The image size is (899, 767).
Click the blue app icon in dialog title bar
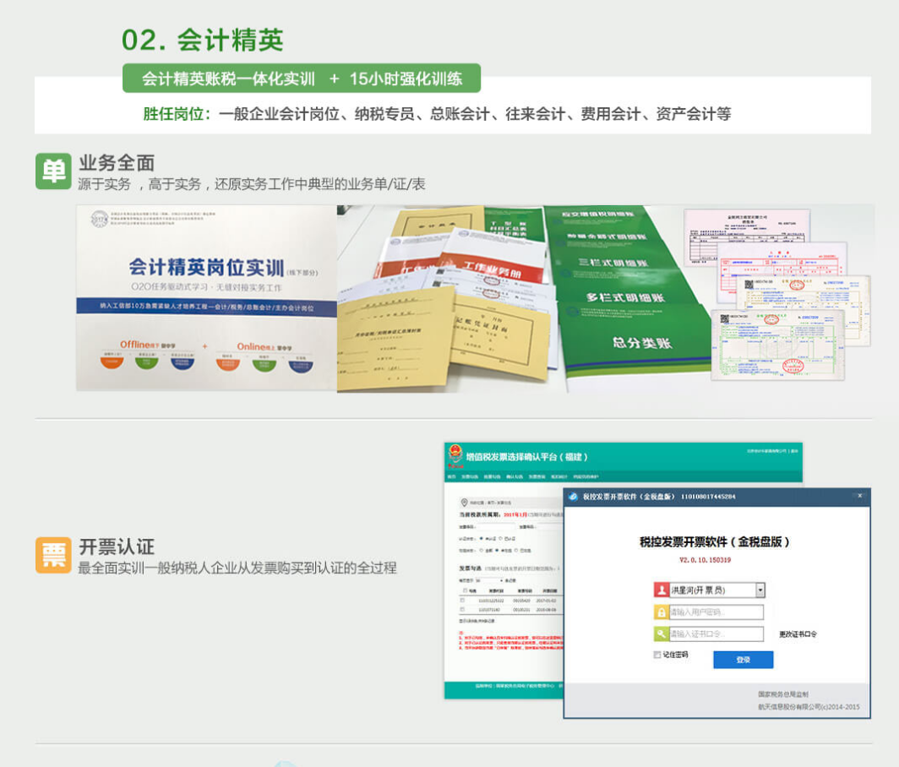pyautogui.click(x=573, y=497)
